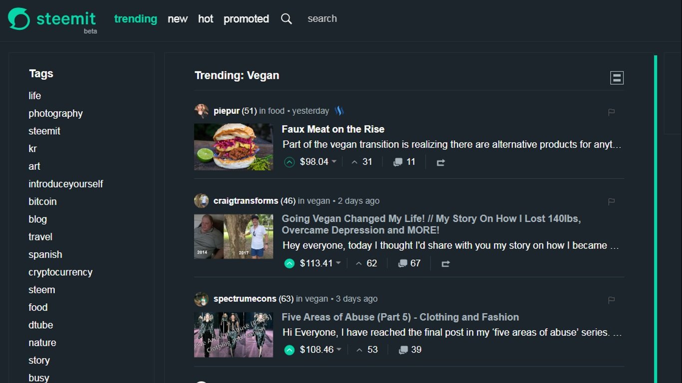The image size is (682, 383).
Task: Resteem the Five Areas of Abuse post
Action: tap(445, 350)
